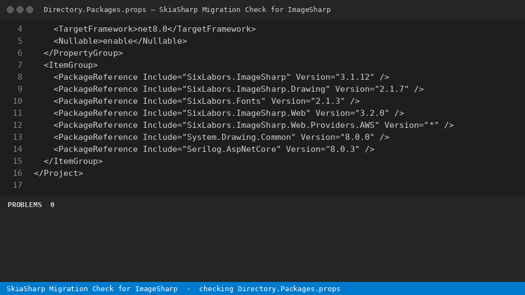This screenshot has width=525, height=295.
Task: Click status bar SkiaSharp Migration Check text
Action: point(92,288)
